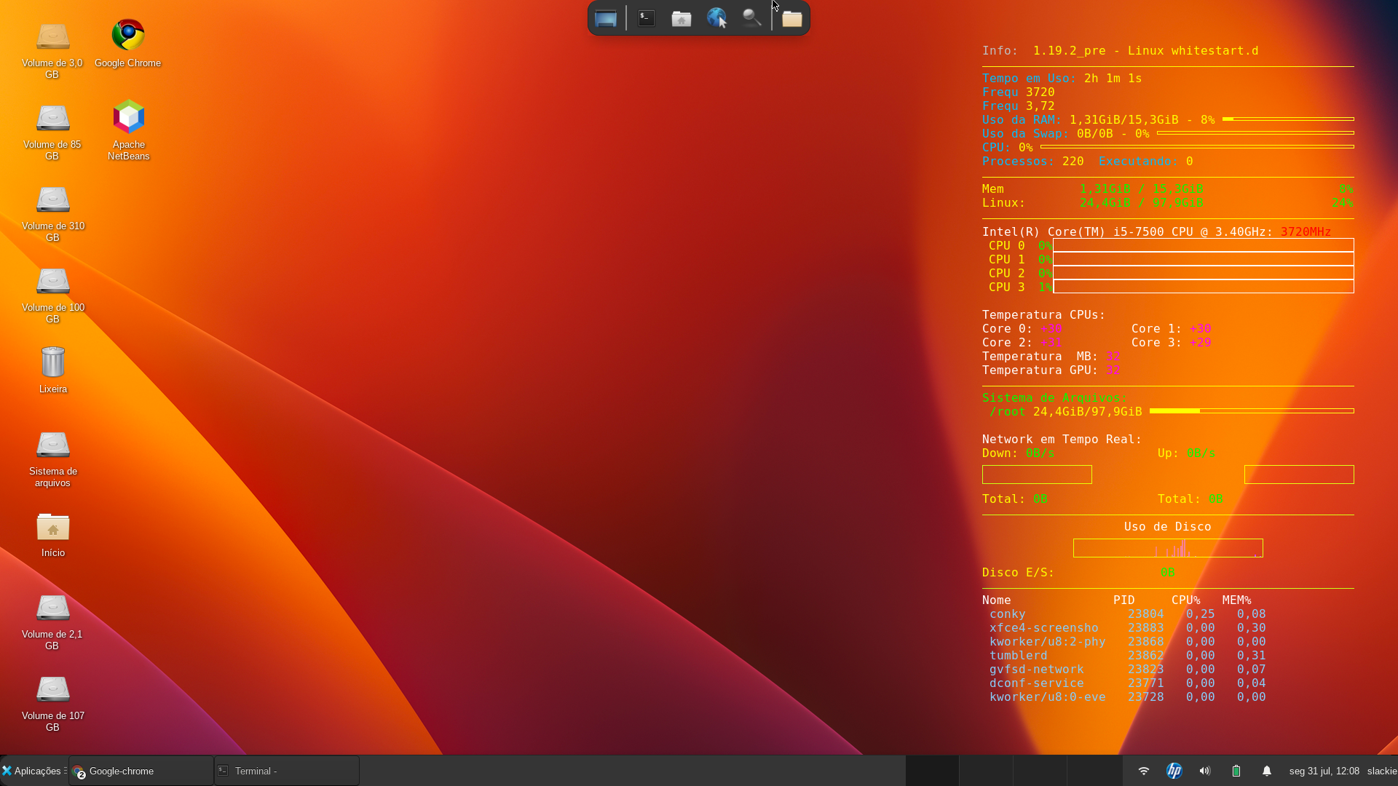Image resolution: width=1398 pixels, height=786 pixels.
Task: Open the Wi-Fi network tray icon
Action: click(x=1143, y=771)
